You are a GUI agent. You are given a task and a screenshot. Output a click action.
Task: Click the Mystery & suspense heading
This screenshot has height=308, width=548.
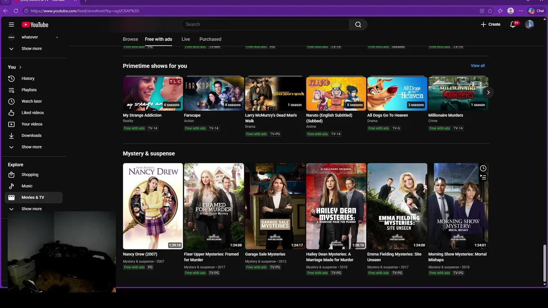tap(149, 154)
